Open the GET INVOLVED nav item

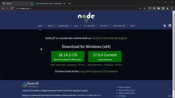tap(89, 26)
